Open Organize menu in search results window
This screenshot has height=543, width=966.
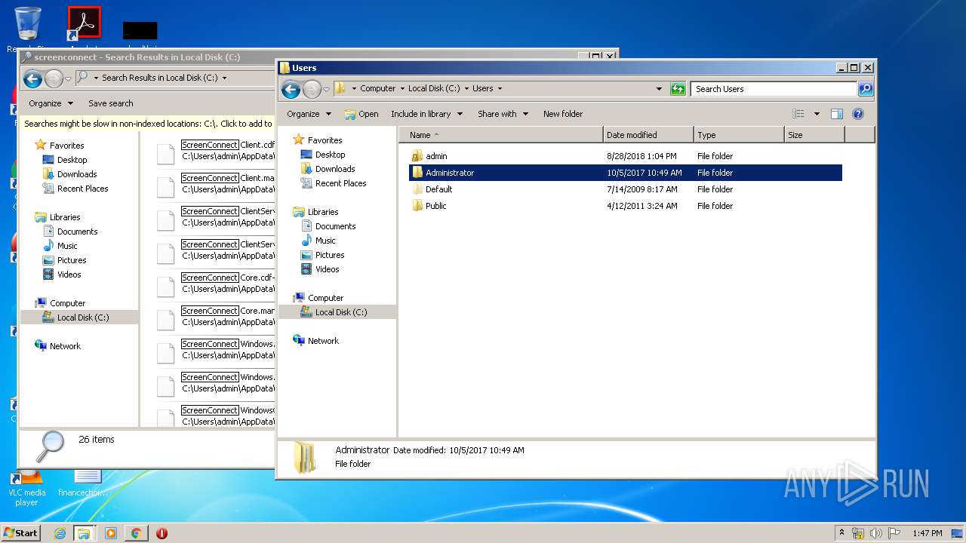coord(51,103)
